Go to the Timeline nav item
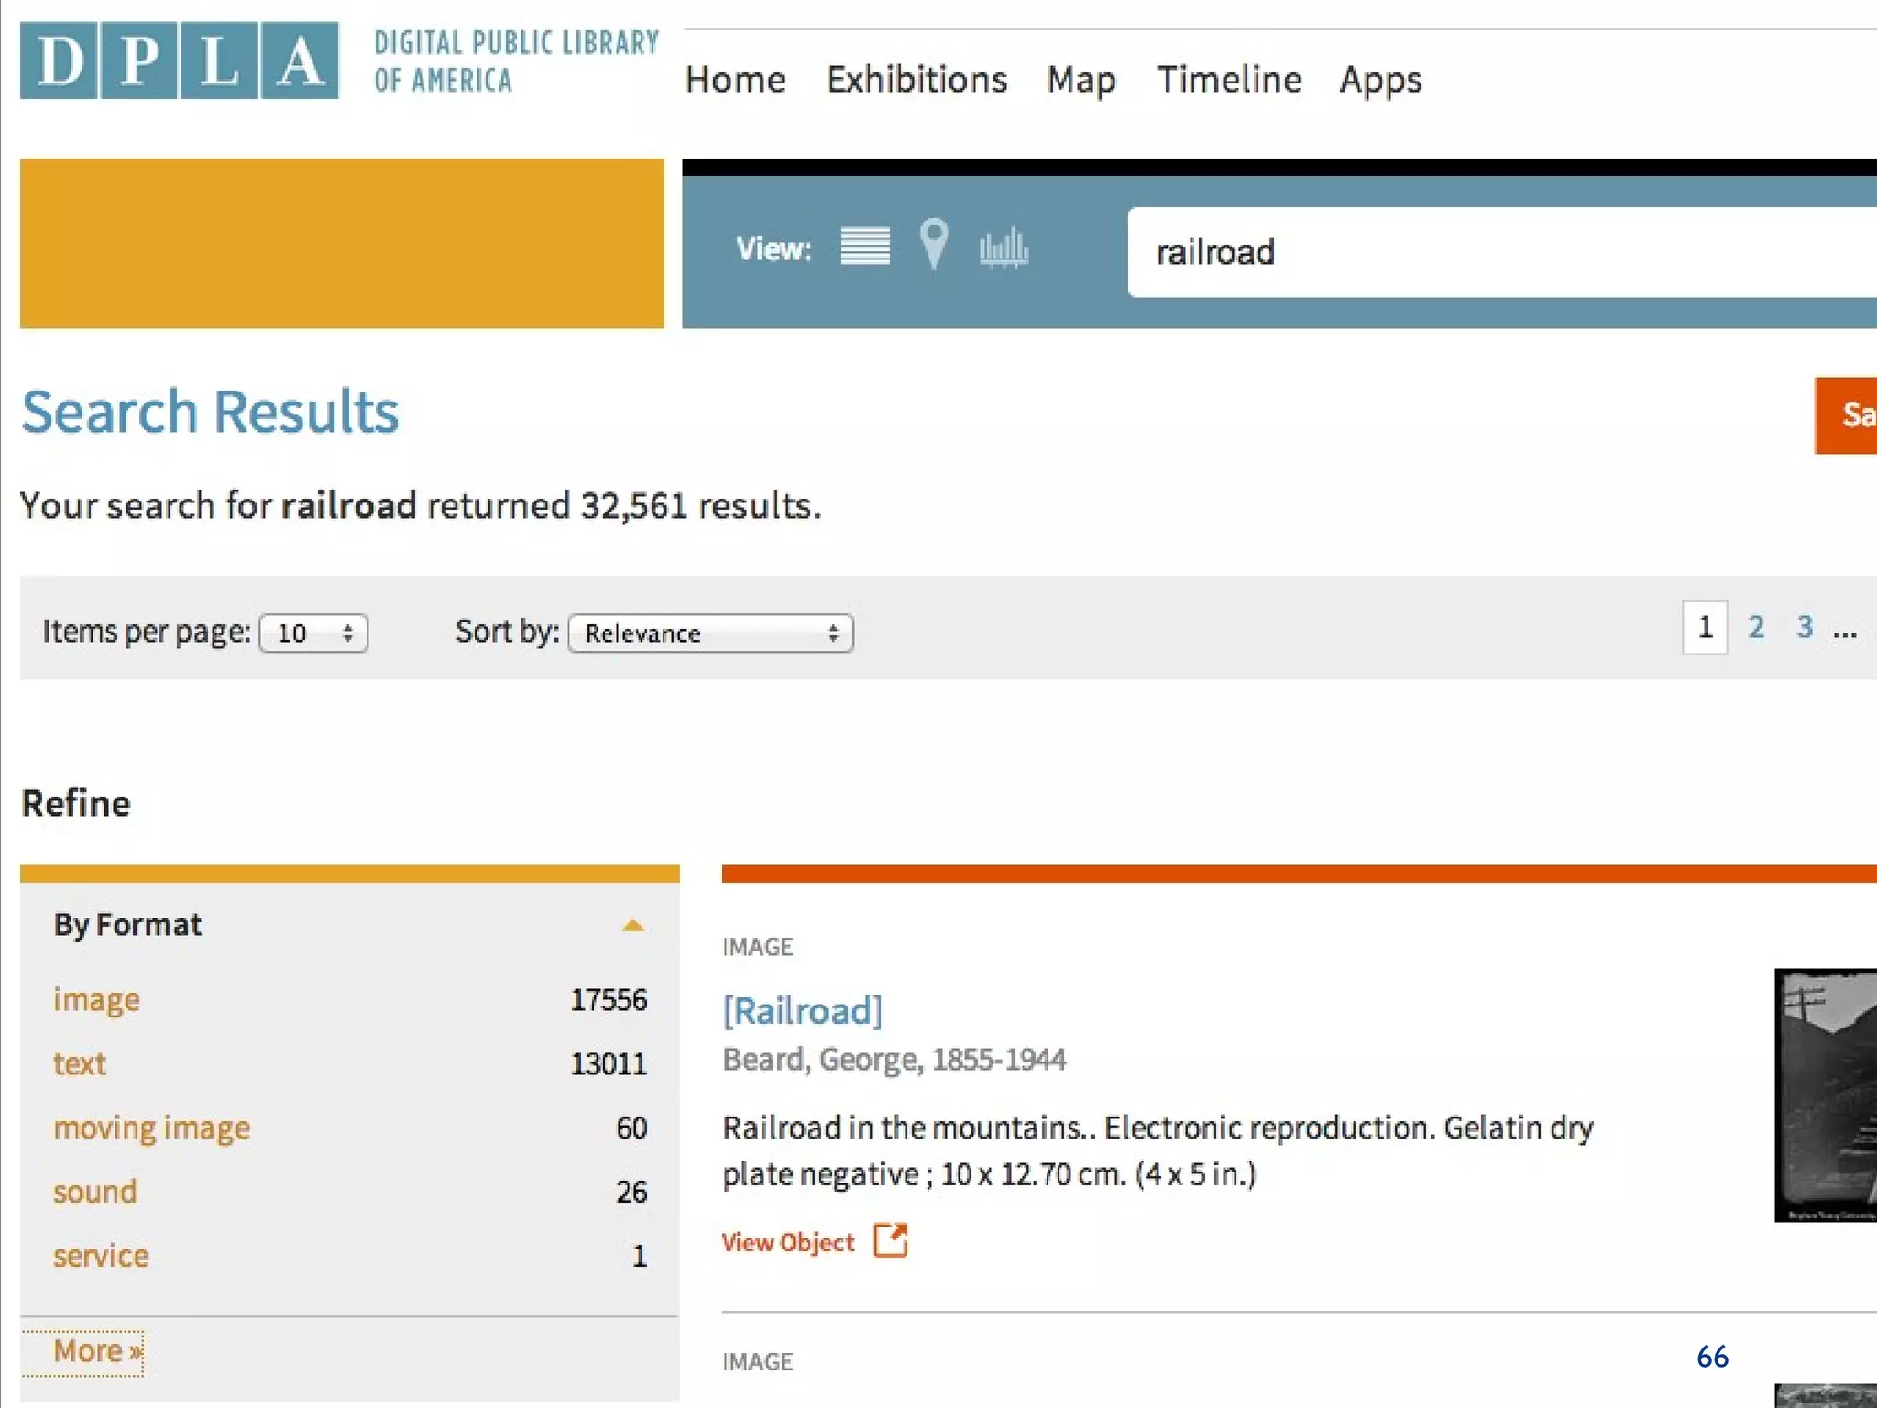Screen dimensions: 1877x1408 point(1228,80)
